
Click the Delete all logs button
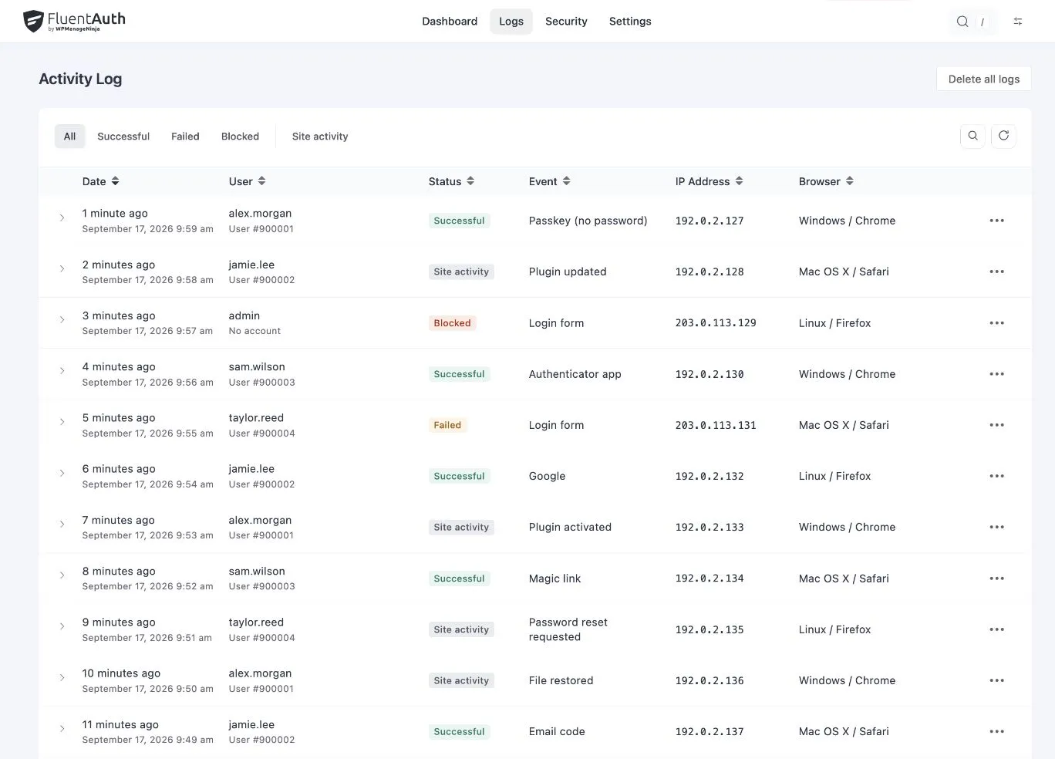pyautogui.click(x=984, y=79)
